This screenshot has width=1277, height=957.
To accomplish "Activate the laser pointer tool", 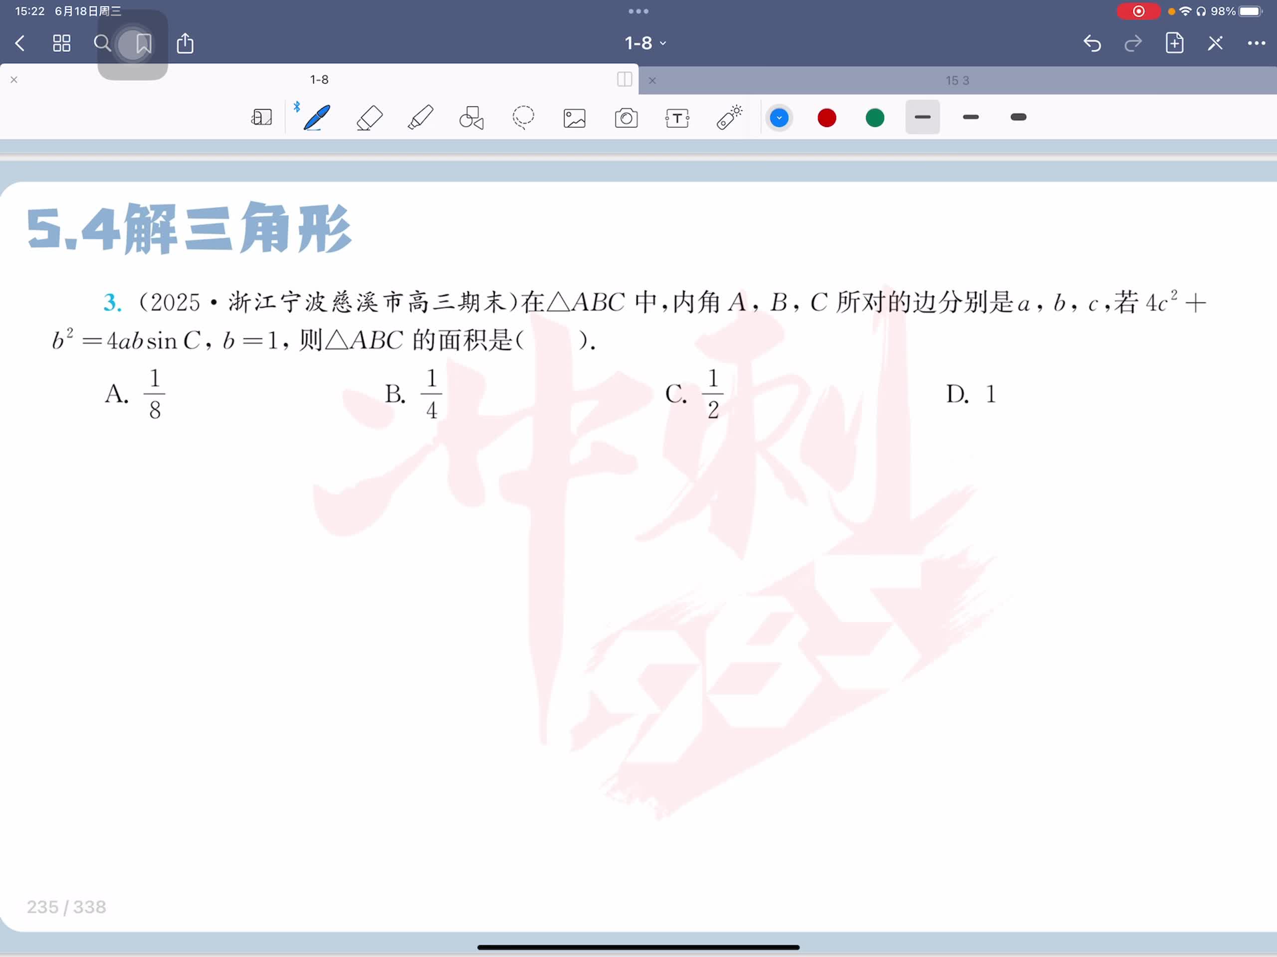I will tap(729, 118).
